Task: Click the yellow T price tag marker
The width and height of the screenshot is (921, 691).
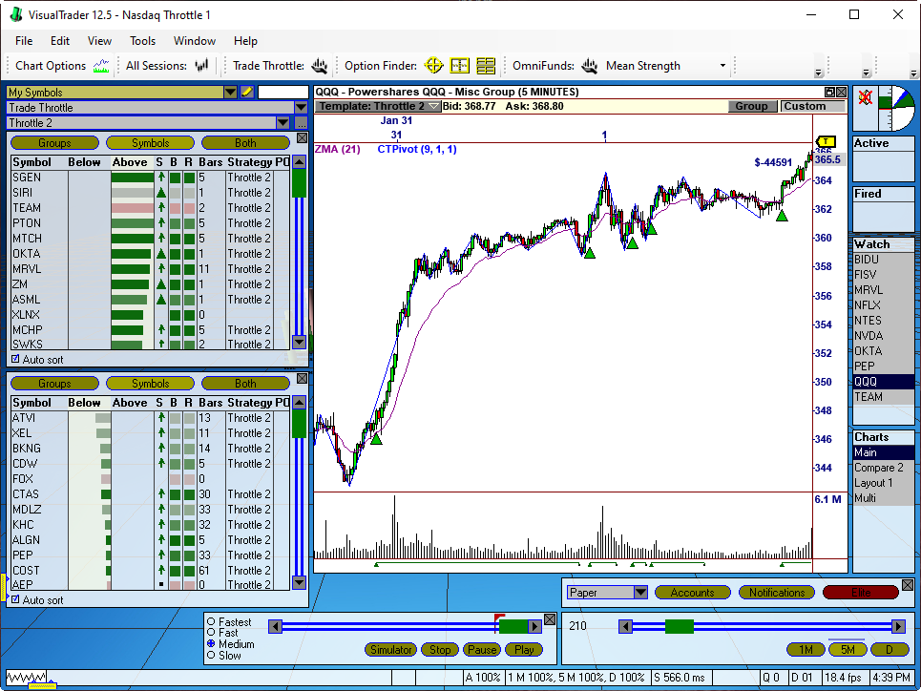Action: click(826, 141)
